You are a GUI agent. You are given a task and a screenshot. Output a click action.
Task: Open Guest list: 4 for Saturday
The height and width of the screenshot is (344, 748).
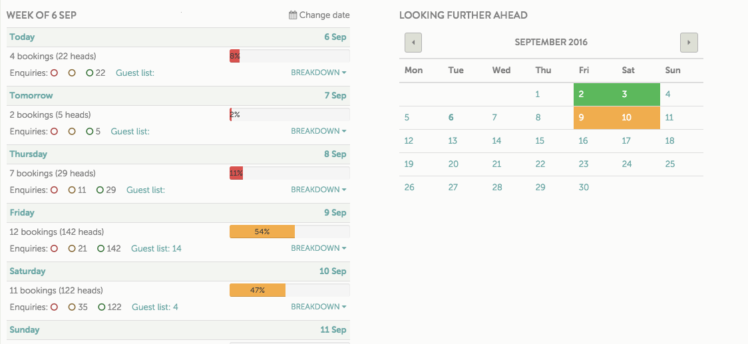tap(155, 307)
